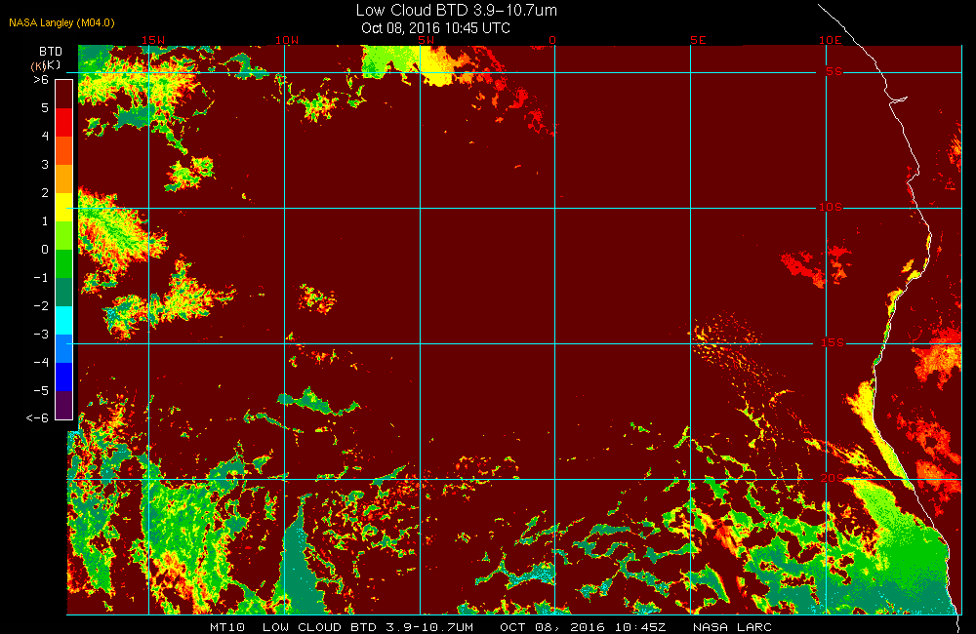Click the '-5' colorbar tick label
This screenshot has height=634, width=976.
pyautogui.click(x=41, y=391)
